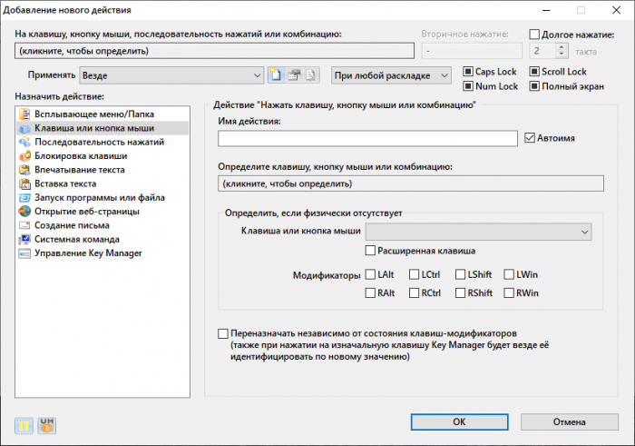The image size is (635, 446).
Task: Click the edit exception icon beside Везде
Action: (x=294, y=75)
